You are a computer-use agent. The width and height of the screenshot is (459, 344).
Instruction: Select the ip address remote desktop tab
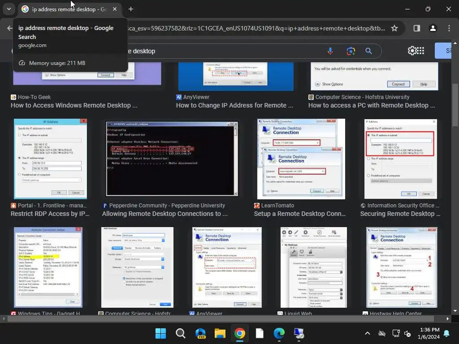pos(69,9)
